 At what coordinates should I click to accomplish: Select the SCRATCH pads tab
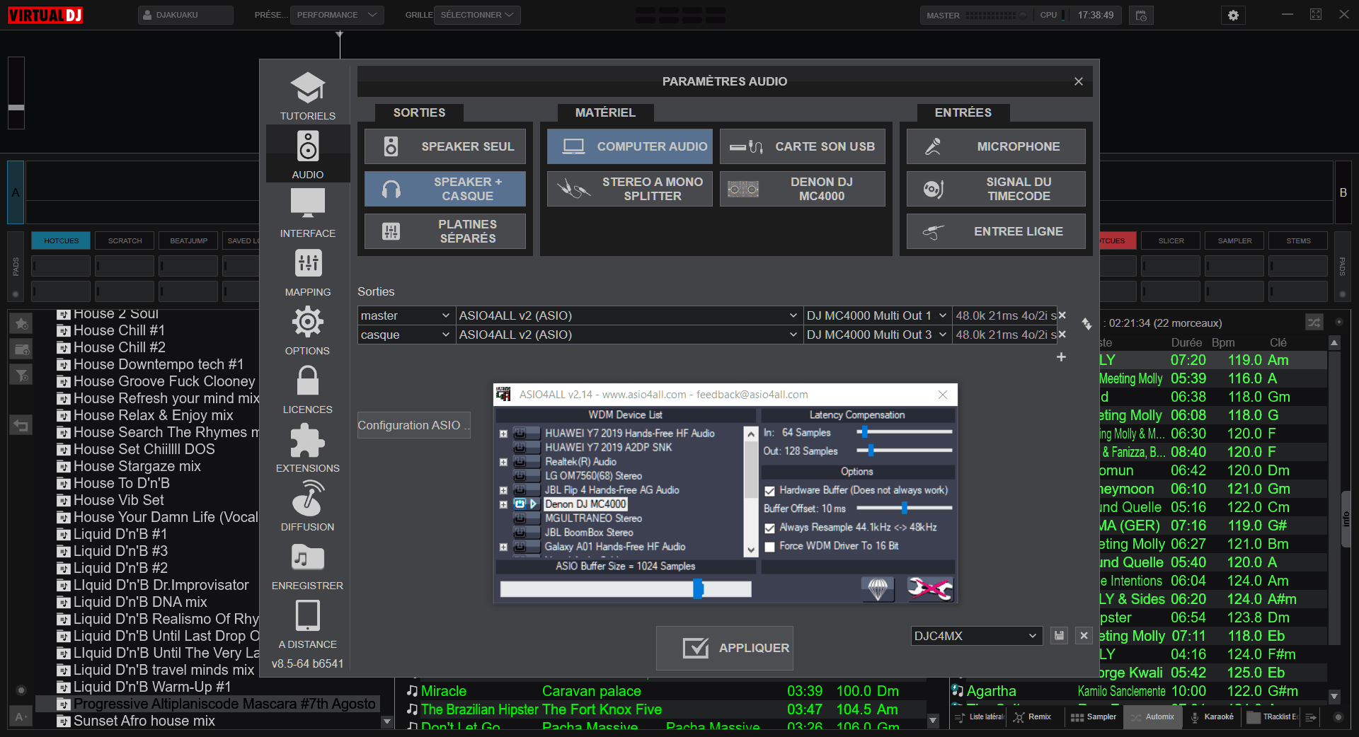pos(124,240)
